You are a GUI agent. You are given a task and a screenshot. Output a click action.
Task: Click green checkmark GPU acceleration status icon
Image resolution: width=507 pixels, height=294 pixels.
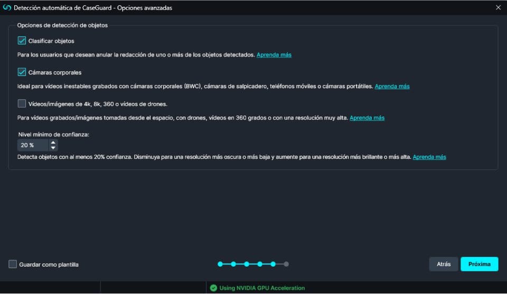coord(213,288)
